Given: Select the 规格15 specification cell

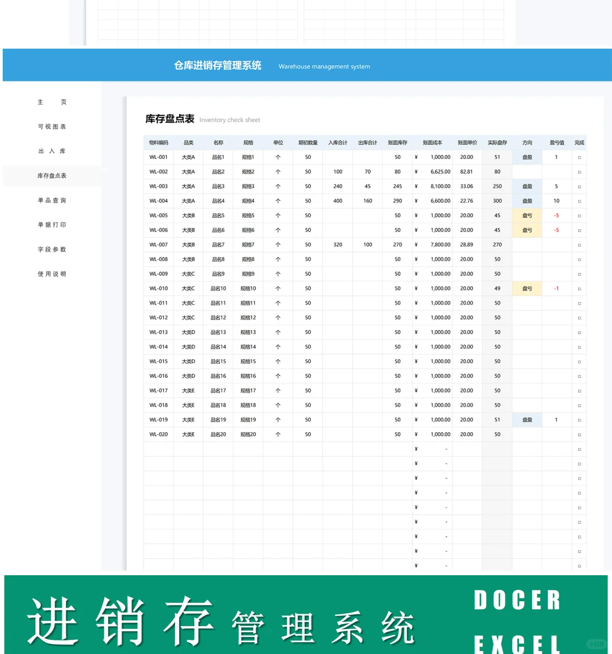Looking at the screenshot, I should 248,362.
